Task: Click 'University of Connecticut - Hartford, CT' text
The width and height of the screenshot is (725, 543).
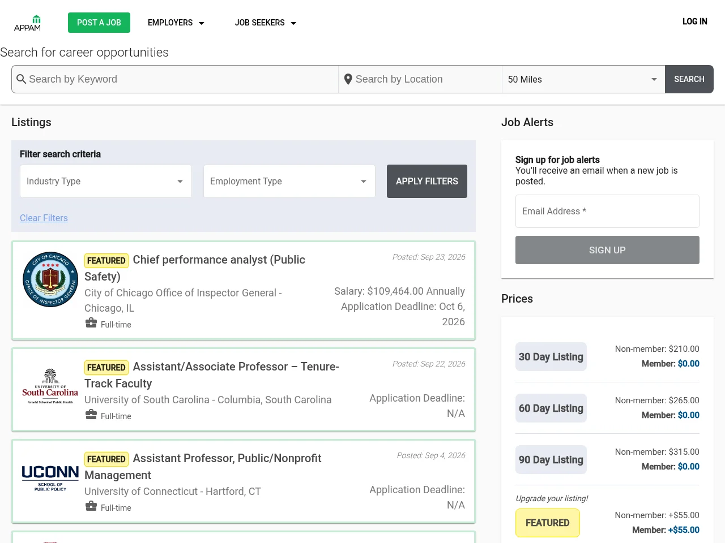Action: [173, 492]
